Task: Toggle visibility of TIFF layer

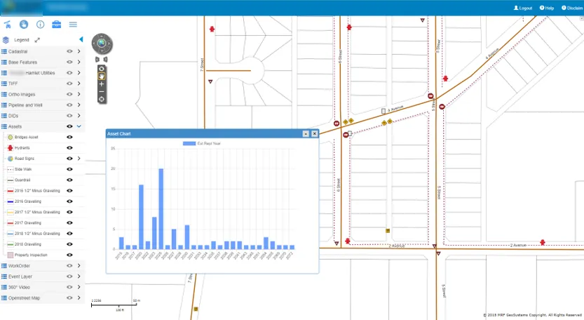Action: 69,84
